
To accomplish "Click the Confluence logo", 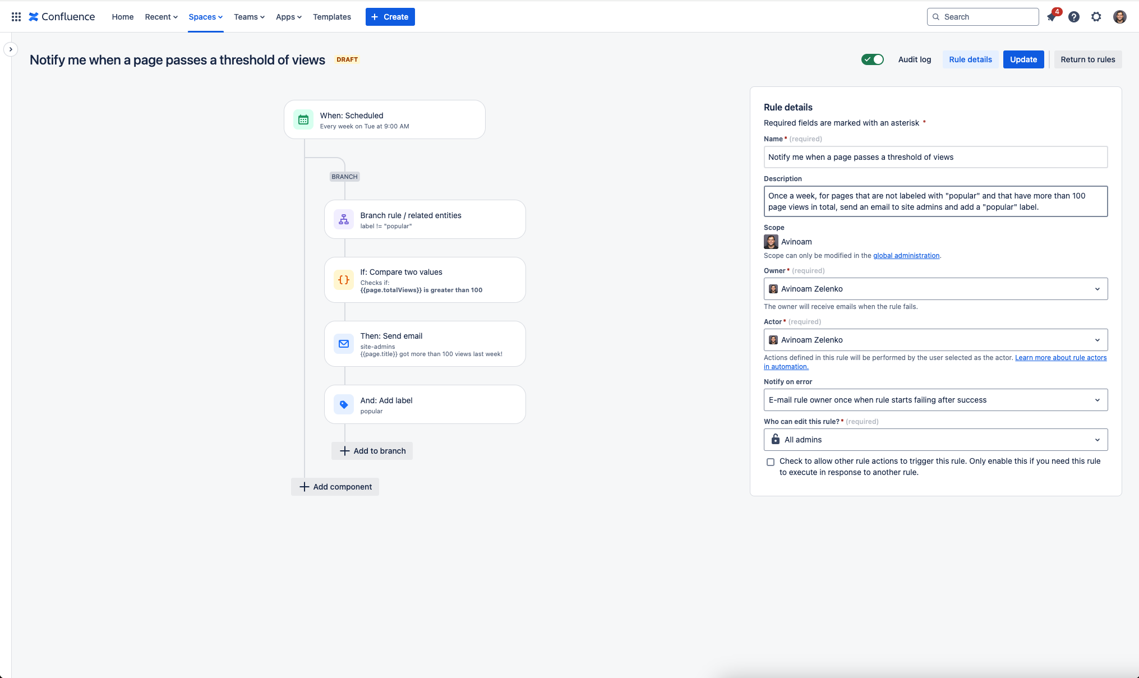I will click(62, 17).
